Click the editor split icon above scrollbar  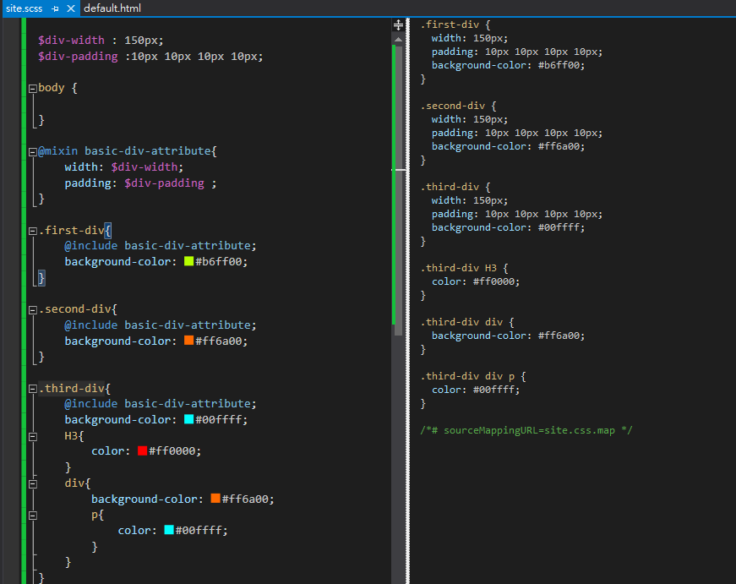[x=398, y=25]
